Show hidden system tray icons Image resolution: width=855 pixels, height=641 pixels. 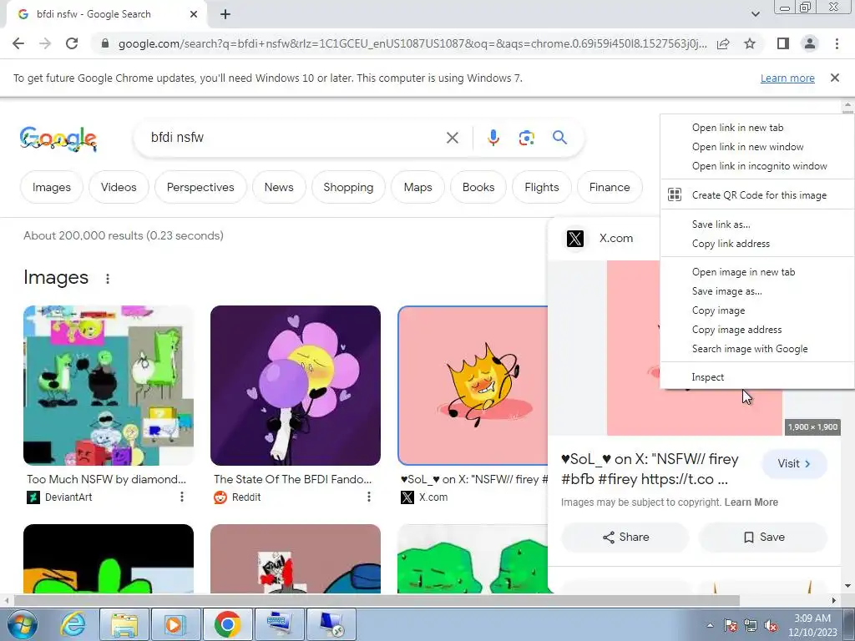click(x=710, y=626)
